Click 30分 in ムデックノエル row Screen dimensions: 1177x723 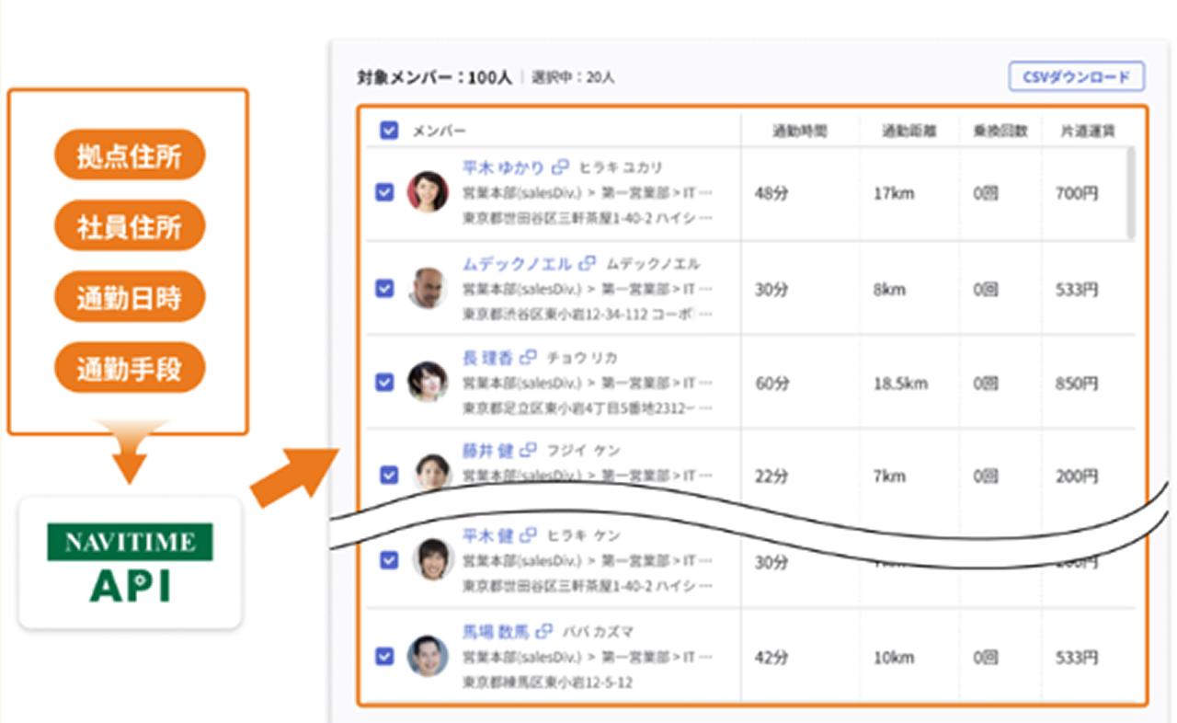tap(771, 290)
